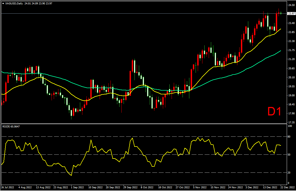Select the 13 Dec 2022 date label
The width and height of the screenshot is (296, 191).
pos(270,187)
